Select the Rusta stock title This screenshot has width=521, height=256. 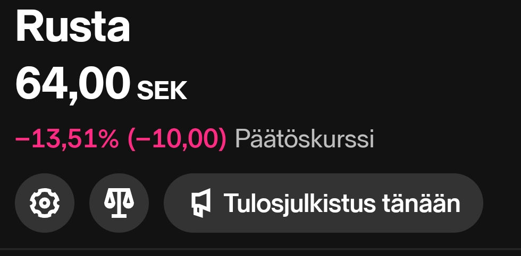(x=73, y=28)
